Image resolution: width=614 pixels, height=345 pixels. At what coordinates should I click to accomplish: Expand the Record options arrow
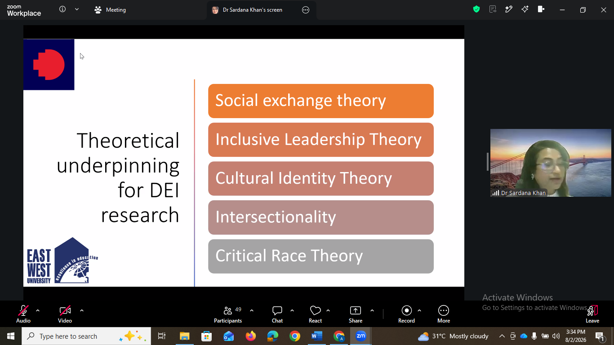(419, 310)
